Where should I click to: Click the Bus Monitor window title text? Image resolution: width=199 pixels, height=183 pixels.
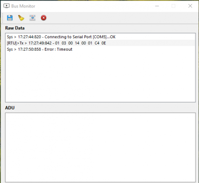pos(23,6)
